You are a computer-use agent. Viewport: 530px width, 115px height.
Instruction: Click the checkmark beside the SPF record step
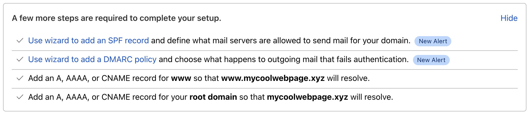tap(20, 41)
